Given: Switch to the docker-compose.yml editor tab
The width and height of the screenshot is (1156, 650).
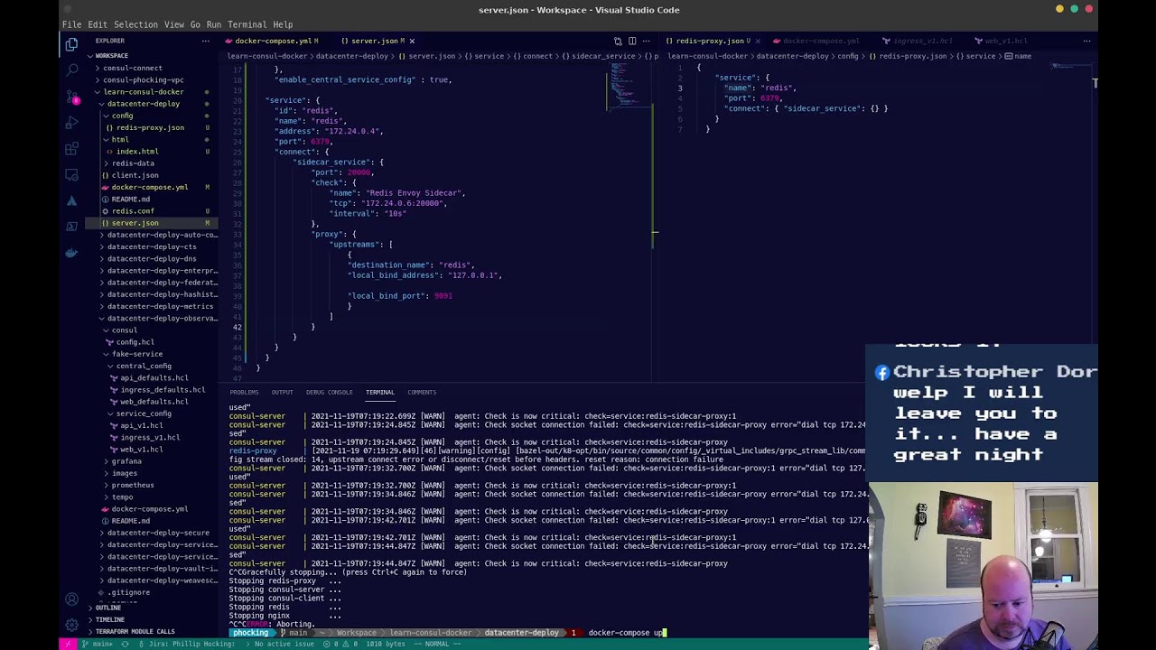Looking at the screenshot, I should click(272, 41).
